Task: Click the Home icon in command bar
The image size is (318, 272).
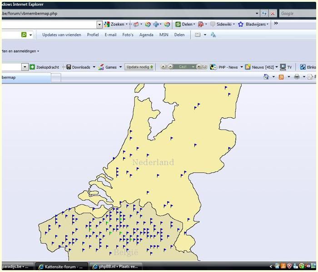Action: tap(266, 77)
